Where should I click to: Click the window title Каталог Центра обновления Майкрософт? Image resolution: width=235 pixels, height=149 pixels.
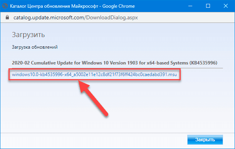72,6
